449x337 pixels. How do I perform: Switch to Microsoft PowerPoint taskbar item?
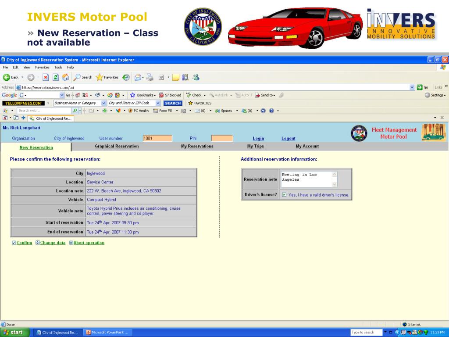click(108, 333)
